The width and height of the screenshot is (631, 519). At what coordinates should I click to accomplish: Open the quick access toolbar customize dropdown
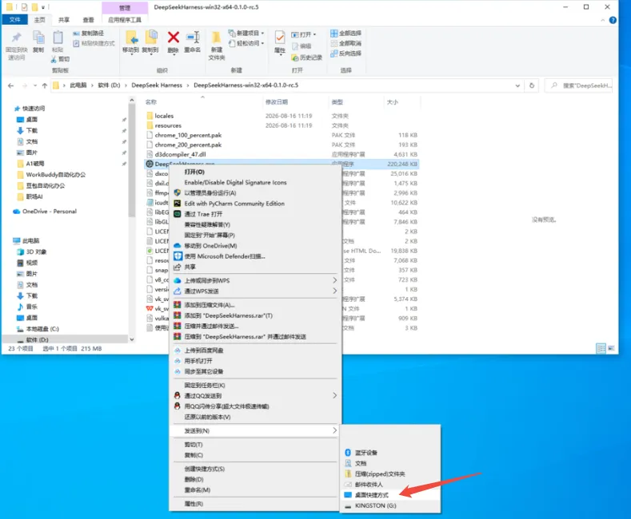pyautogui.click(x=43, y=7)
